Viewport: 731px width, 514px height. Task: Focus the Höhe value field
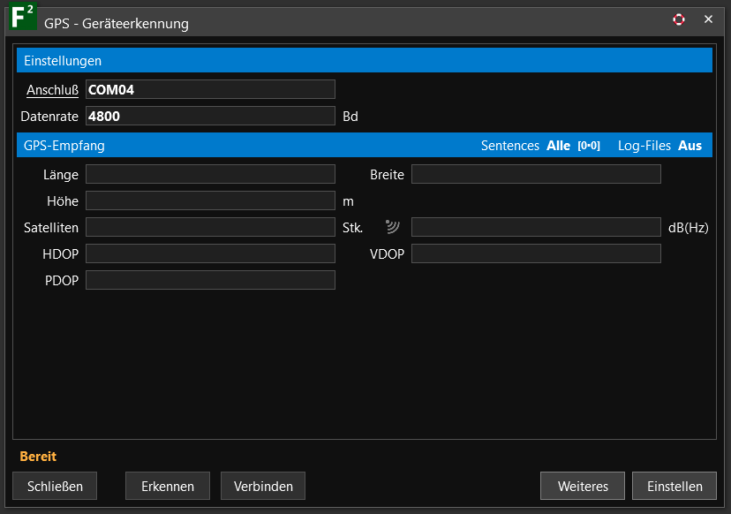tap(210, 200)
